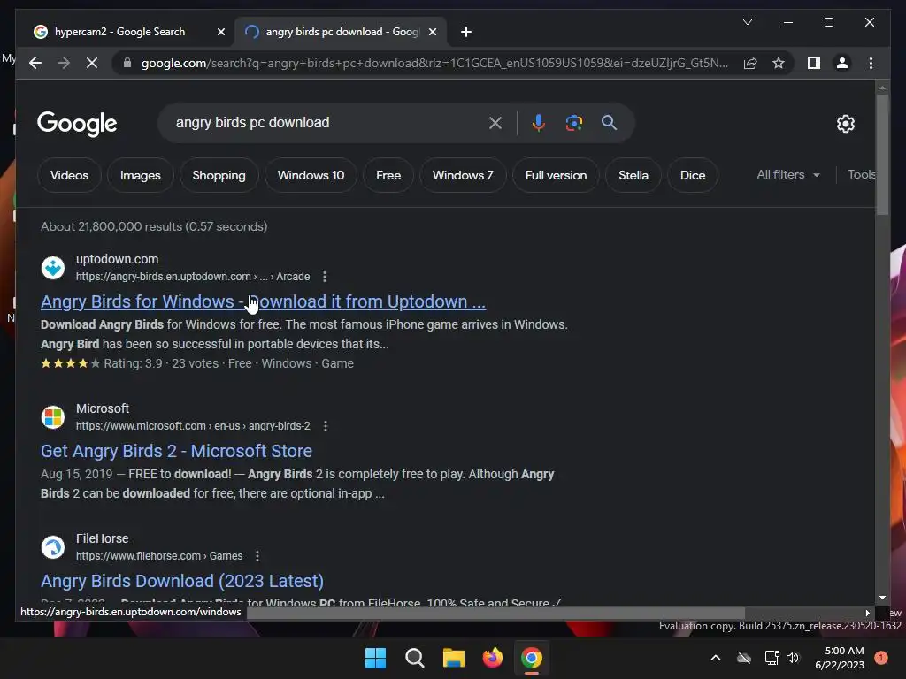The image size is (906, 679).
Task: Launch Firefox from the taskbar
Action: [x=492, y=658]
